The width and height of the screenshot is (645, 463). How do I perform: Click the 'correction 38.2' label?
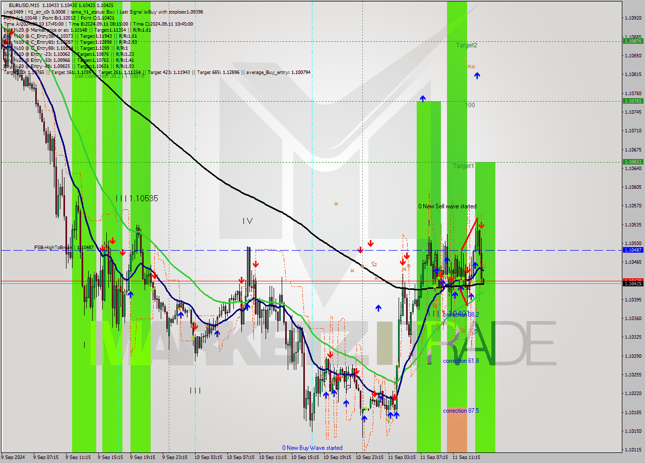461,314
